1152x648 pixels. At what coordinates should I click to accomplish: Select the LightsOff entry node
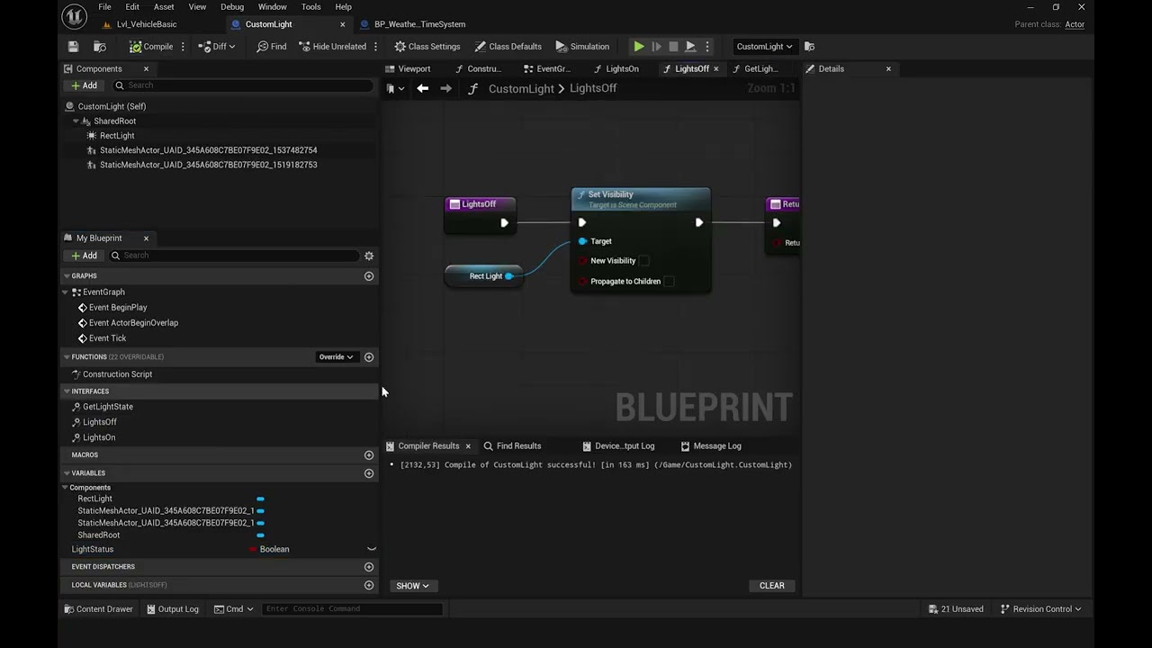(x=480, y=204)
